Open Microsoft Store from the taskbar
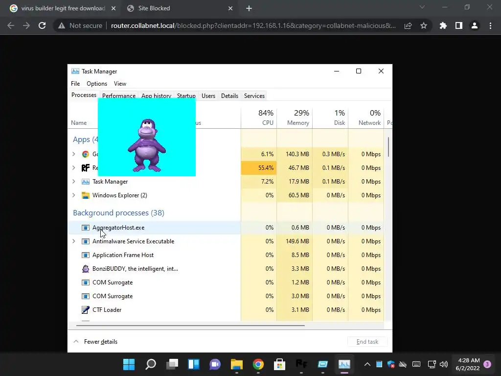 (279, 364)
